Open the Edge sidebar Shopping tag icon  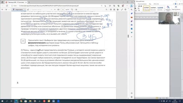tap(132, 13)
